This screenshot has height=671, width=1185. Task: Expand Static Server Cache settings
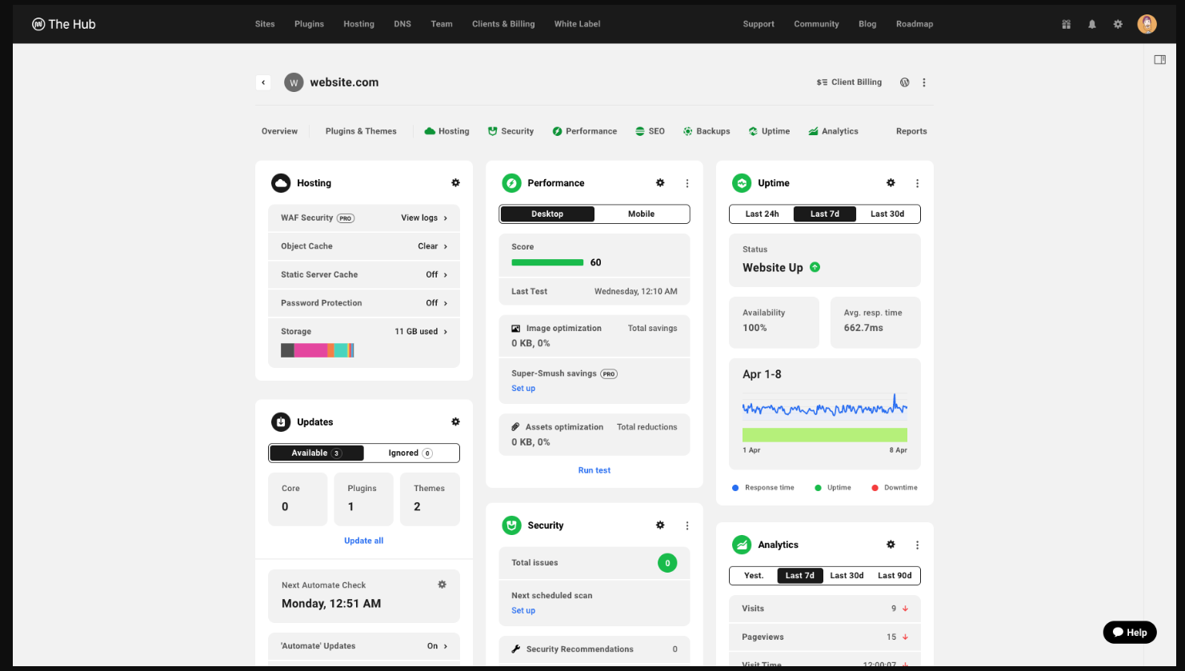point(364,274)
